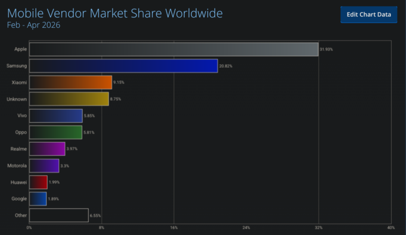Screen dimensions: 406x235
Task: Select the Vivo bar
Action: tap(56, 116)
